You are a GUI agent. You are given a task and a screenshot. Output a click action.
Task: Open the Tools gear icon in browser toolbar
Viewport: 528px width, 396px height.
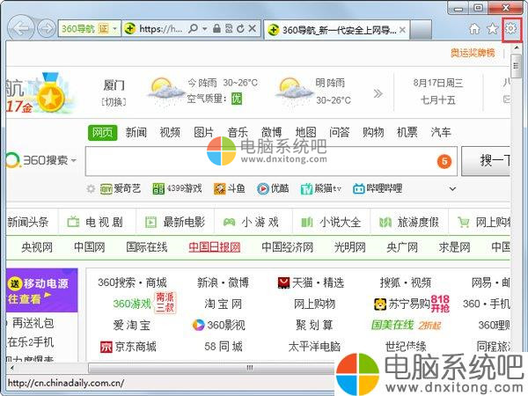(511, 29)
